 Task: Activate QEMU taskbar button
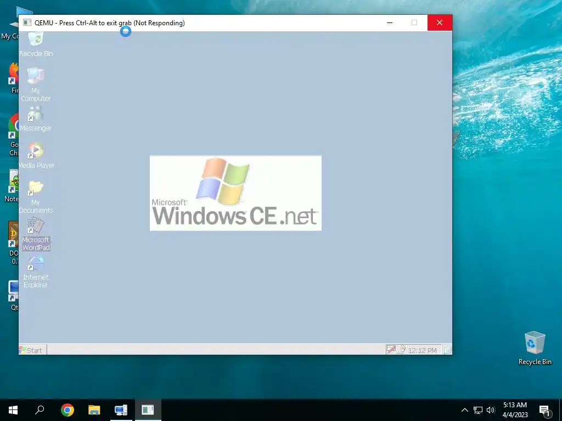click(148, 410)
